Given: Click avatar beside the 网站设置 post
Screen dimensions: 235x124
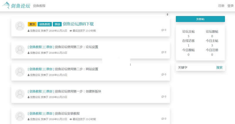Looking at the screenshot, I should [x=20, y=71].
